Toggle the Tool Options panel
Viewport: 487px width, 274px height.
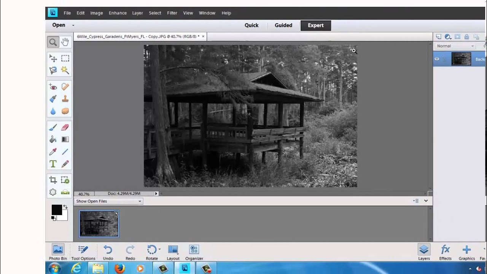coord(83,252)
